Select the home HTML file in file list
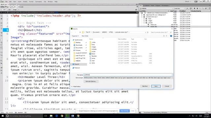Image resolution: width=211 pixels, height=118 pixels. 93,58
